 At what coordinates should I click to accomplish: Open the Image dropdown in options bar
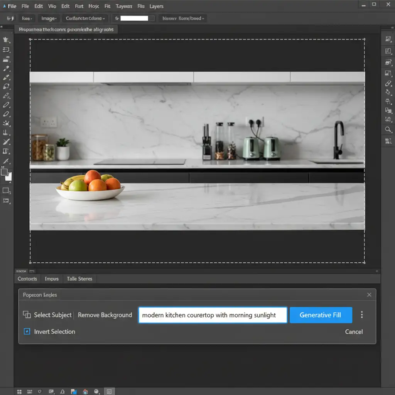49,18
